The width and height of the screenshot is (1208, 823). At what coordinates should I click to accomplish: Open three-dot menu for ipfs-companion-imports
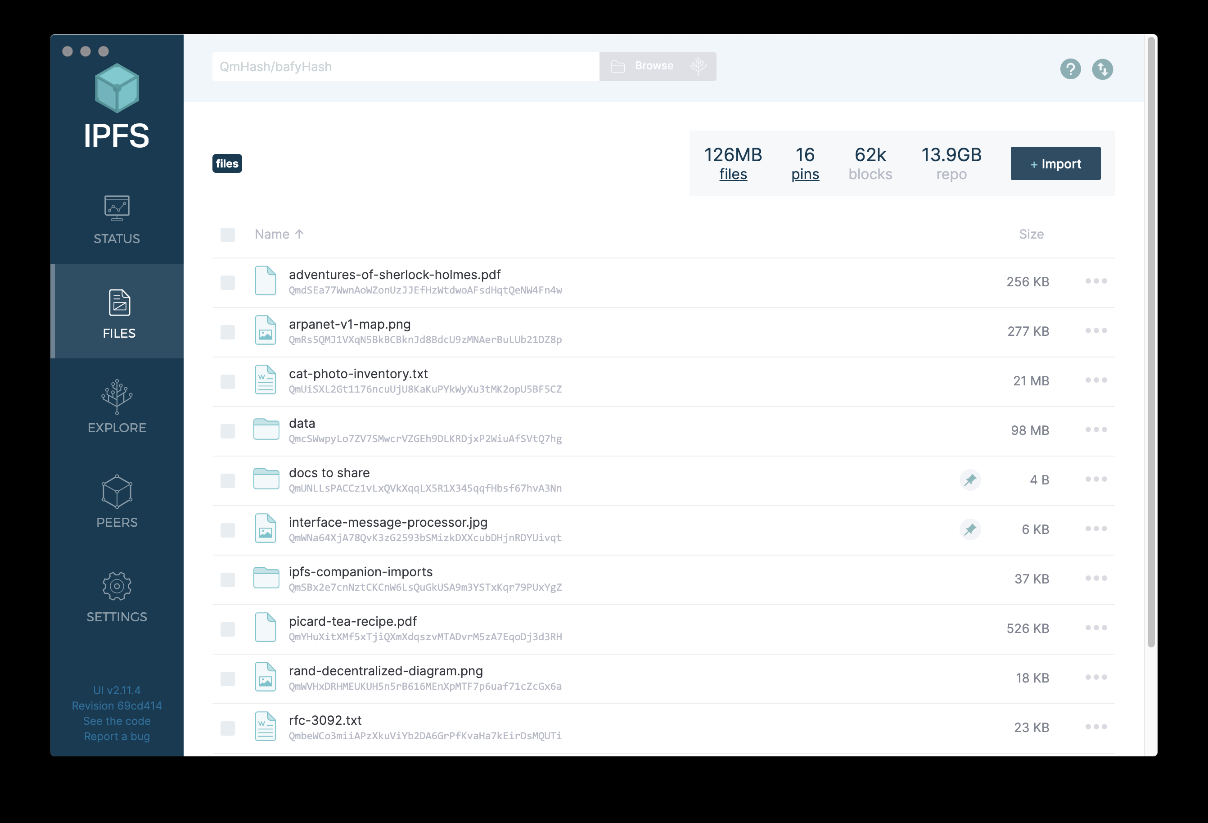(1096, 578)
